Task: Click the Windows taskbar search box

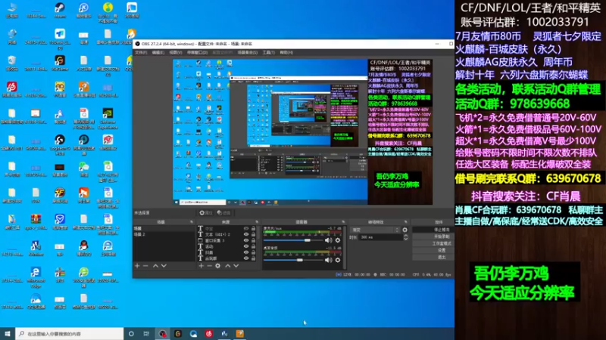Action: [70, 333]
